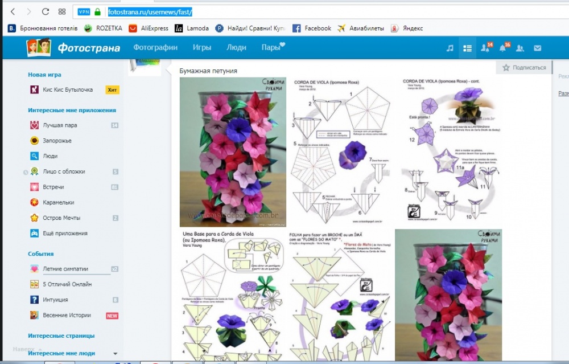Screen dimensions: 569x364
Task: Open notifications bell with 16 badge
Action: coord(504,48)
